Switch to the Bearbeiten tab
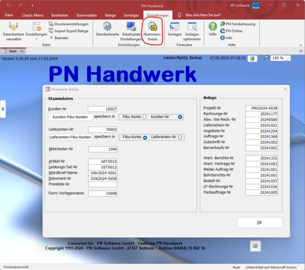 coord(59,15)
